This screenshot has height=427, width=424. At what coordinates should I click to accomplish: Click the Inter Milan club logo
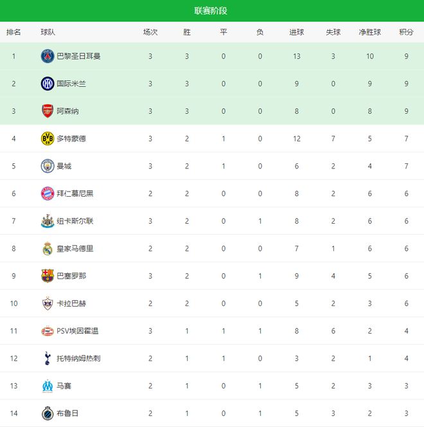pyautogui.click(x=48, y=84)
